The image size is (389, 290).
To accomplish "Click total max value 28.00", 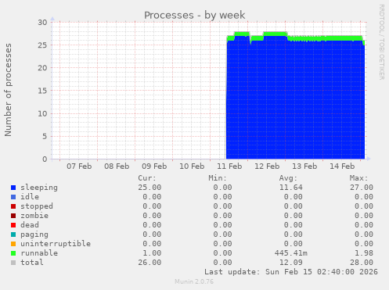I will [362, 263].
